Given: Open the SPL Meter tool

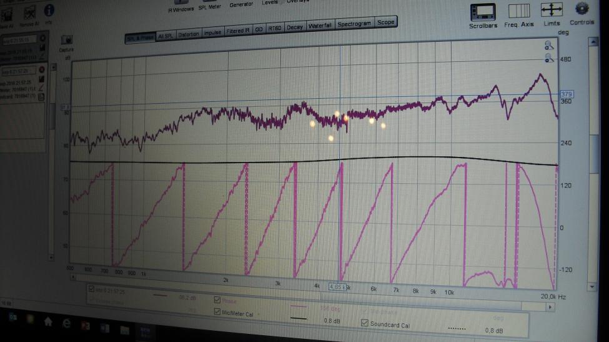Looking at the screenshot, I should pyautogui.click(x=209, y=7).
